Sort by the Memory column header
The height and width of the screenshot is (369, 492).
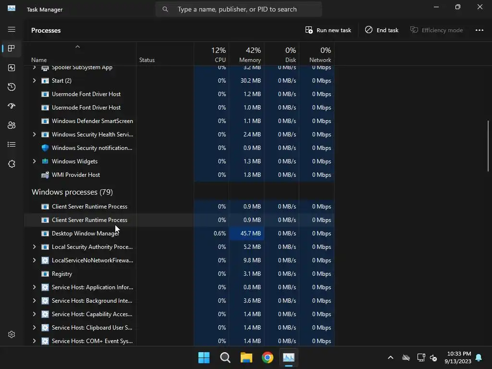click(x=246, y=54)
